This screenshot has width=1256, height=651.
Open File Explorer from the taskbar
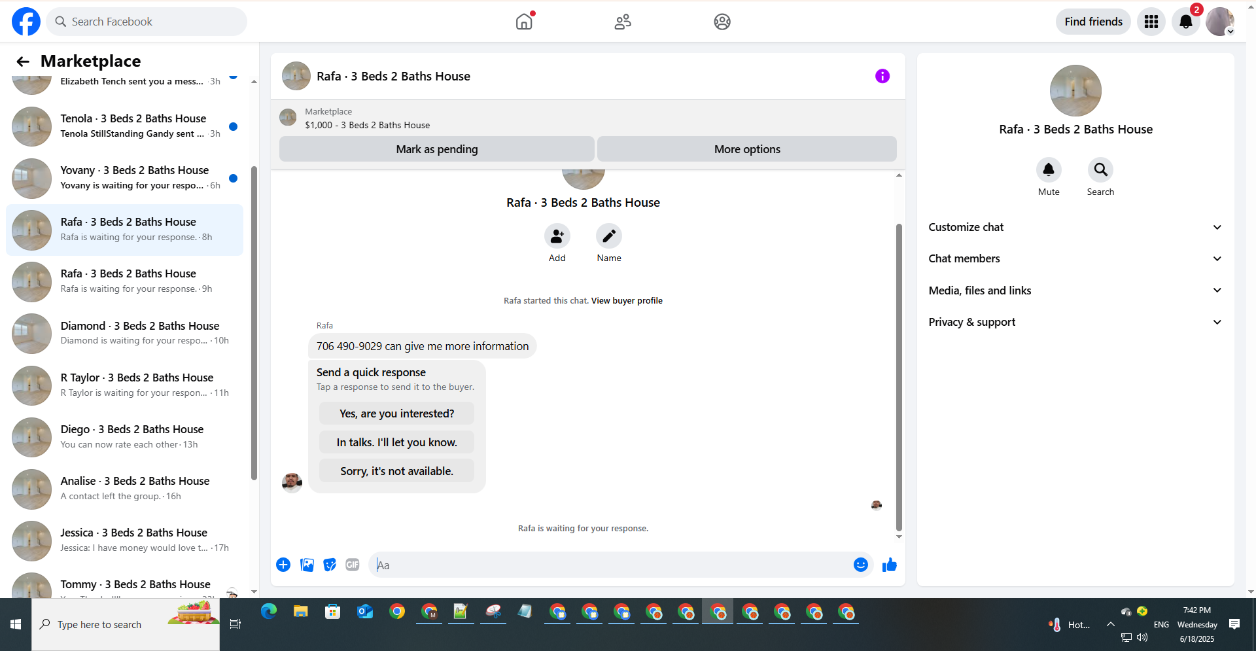[x=301, y=612]
